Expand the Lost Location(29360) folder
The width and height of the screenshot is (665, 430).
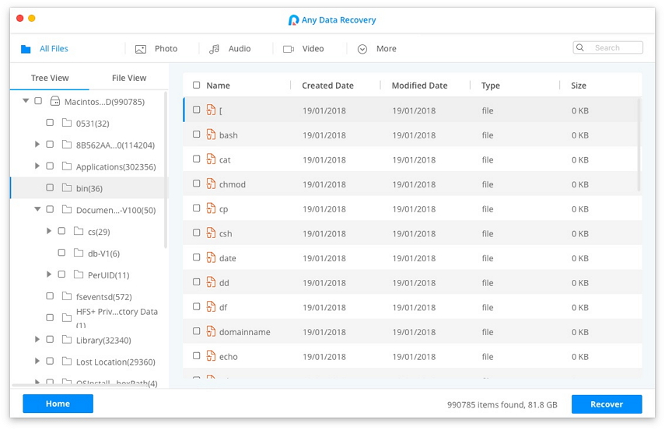tap(37, 361)
